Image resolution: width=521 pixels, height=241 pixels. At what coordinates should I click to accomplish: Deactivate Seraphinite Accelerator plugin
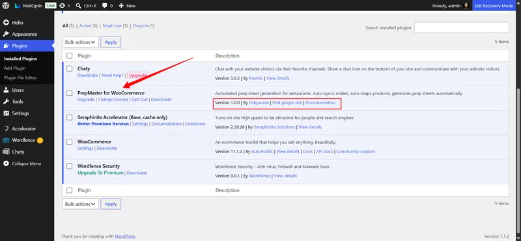coord(195,124)
